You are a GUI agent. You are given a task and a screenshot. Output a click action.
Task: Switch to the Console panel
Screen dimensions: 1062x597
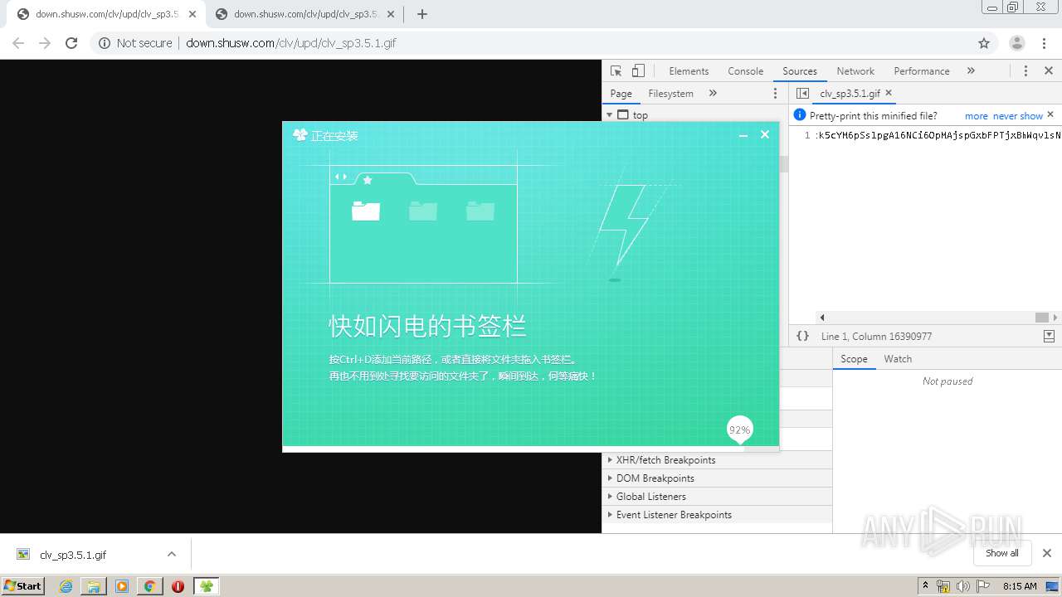pyautogui.click(x=745, y=71)
